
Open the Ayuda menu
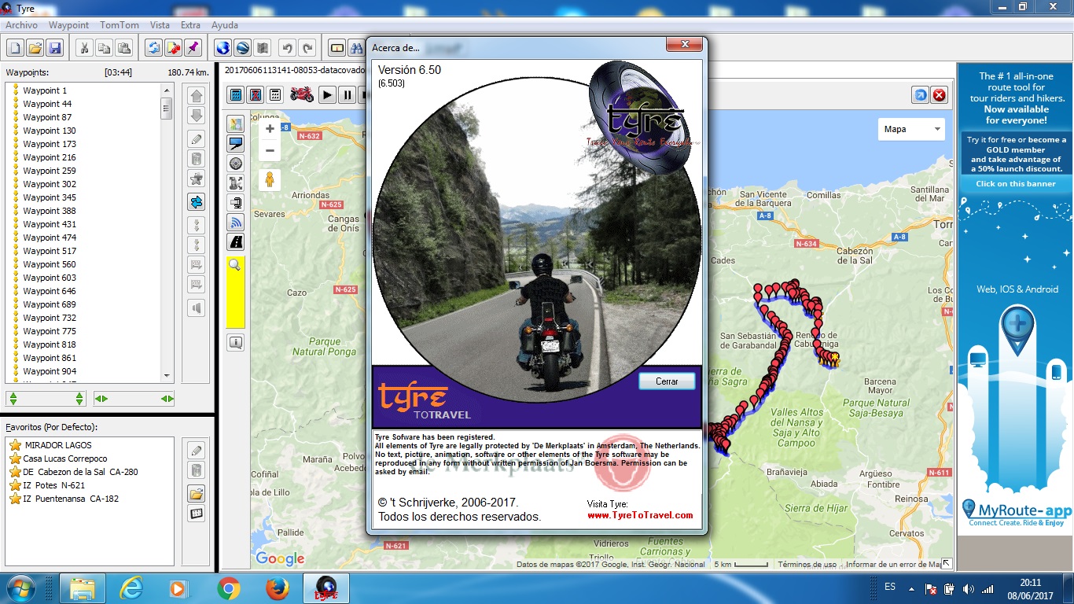pos(225,25)
